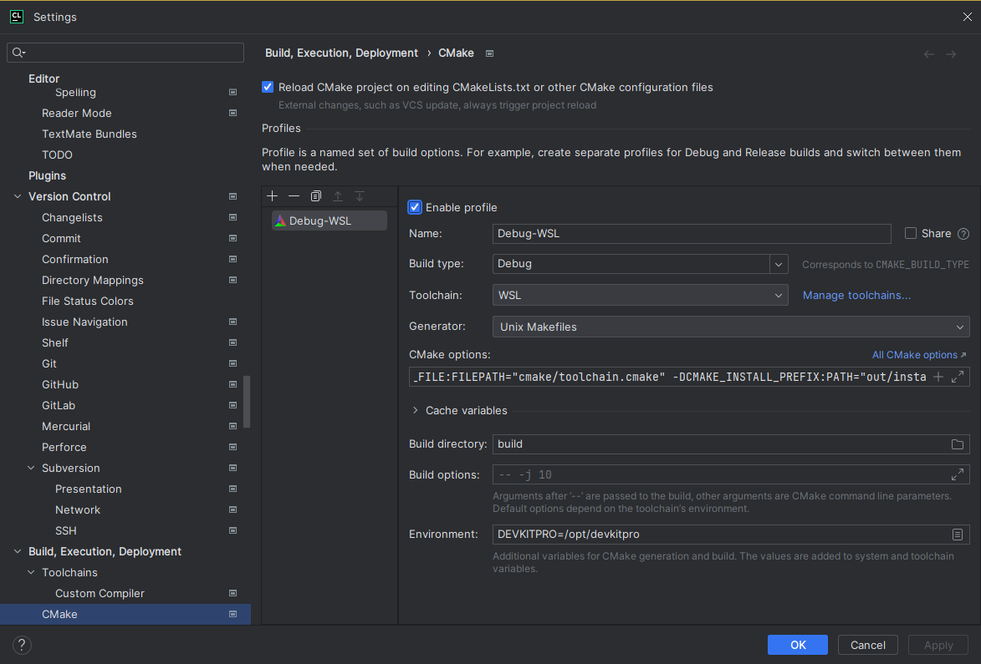
Task: Focus the settings search field
Action: [125, 53]
